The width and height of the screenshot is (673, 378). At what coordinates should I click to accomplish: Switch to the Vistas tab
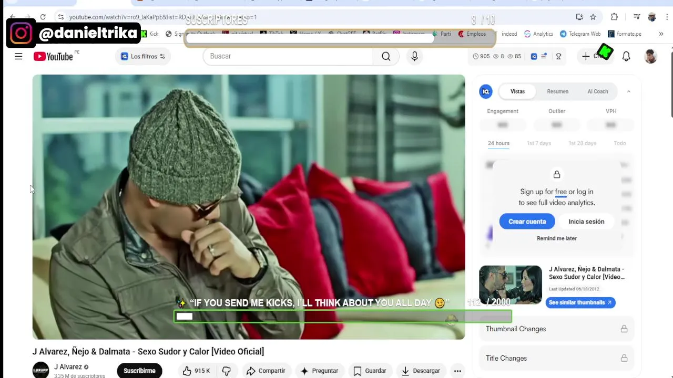[x=517, y=91]
